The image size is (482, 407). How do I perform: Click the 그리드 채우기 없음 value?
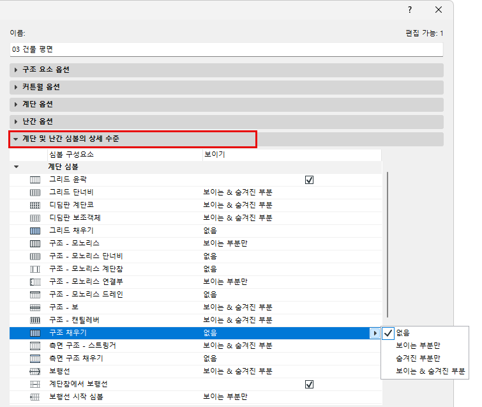pyautogui.click(x=210, y=231)
